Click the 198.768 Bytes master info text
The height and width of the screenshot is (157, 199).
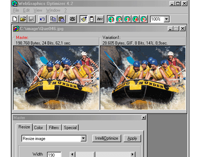coord(43,43)
